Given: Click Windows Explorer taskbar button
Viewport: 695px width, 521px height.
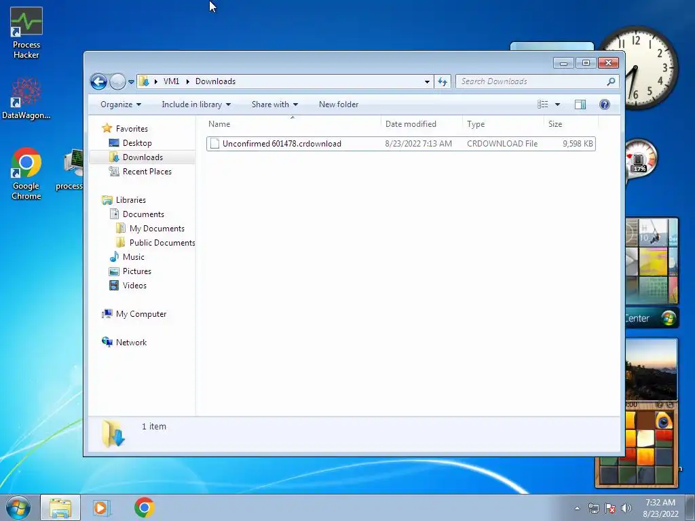Looking at the screenshot, I should tap(60, 507).
